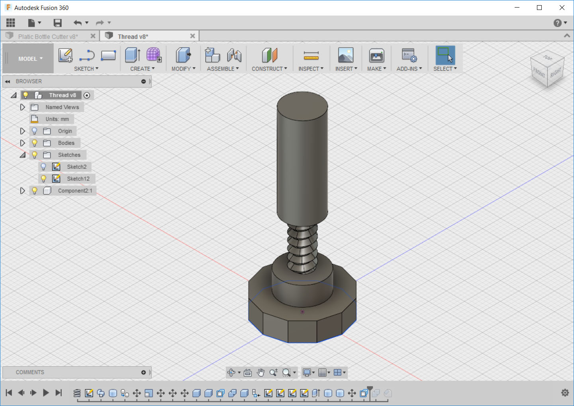This screenshot has height=406, width=574.
Task: Jump to timeline end
Action: tap(59, 393)
